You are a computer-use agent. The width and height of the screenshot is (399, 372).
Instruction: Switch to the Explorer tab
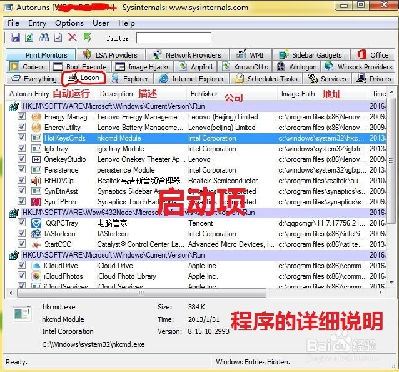click(x=130, y=79)
